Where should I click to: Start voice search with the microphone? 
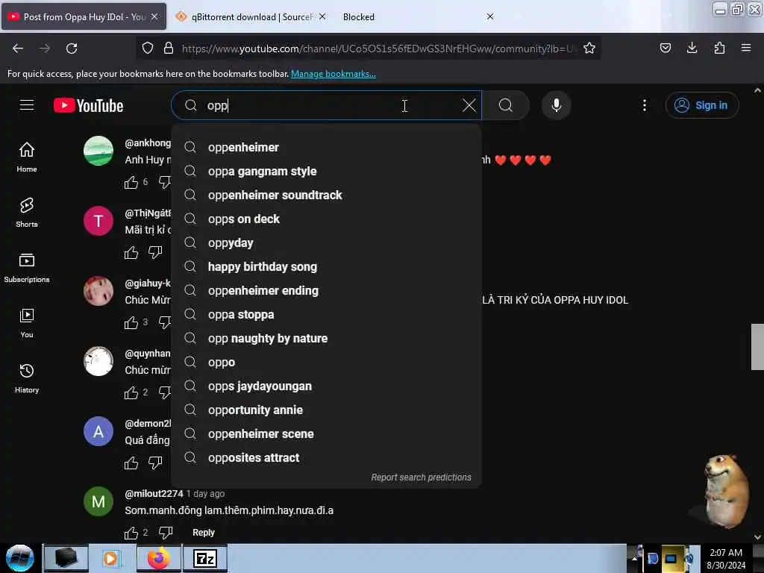[x=556, y=105]
